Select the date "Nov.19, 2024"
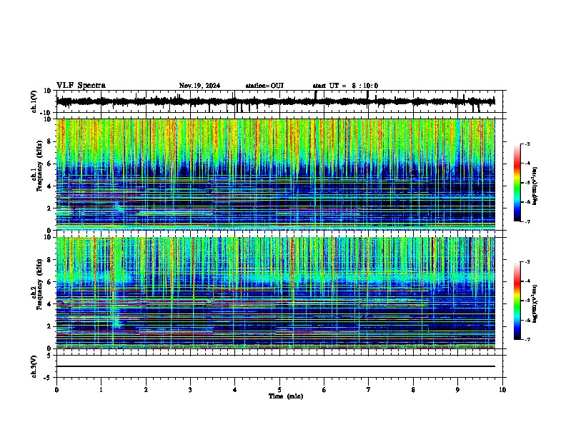This screenshot has width=566, height=437. pos(199,86)
